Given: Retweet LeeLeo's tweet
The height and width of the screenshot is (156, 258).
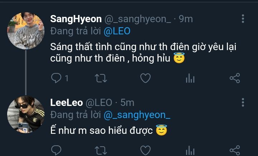Looking at the screenshot, I should point(101,150).
